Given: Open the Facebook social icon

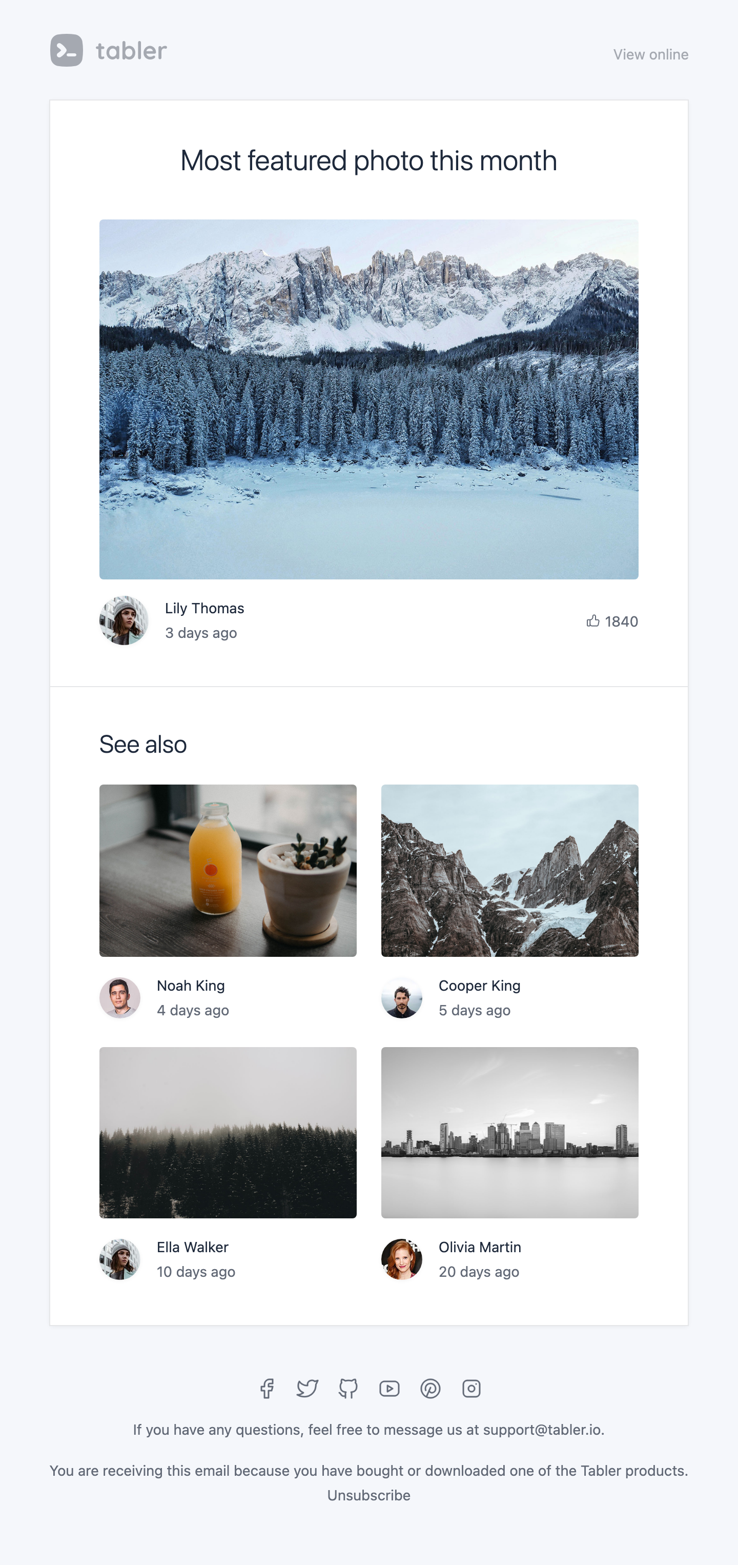Looking at the screenshot, I should [266, 1388].
